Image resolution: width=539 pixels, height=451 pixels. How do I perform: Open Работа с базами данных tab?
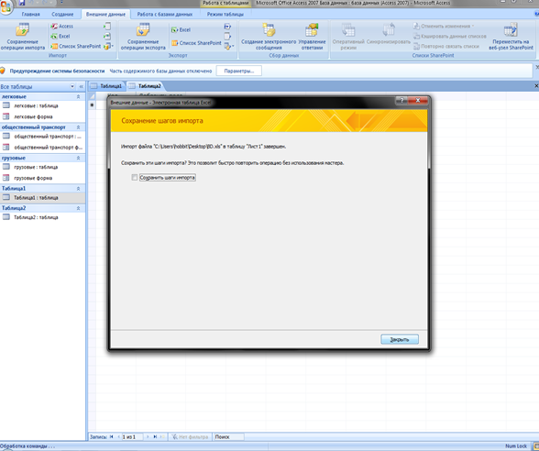(x=165, y=14)
